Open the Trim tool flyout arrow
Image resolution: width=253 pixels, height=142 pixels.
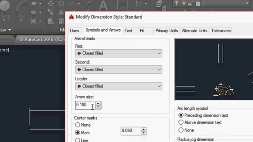pyautogui.click(x=79, y=4)
